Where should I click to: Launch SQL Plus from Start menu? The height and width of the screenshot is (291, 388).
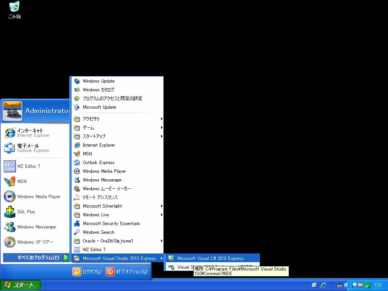26,212
